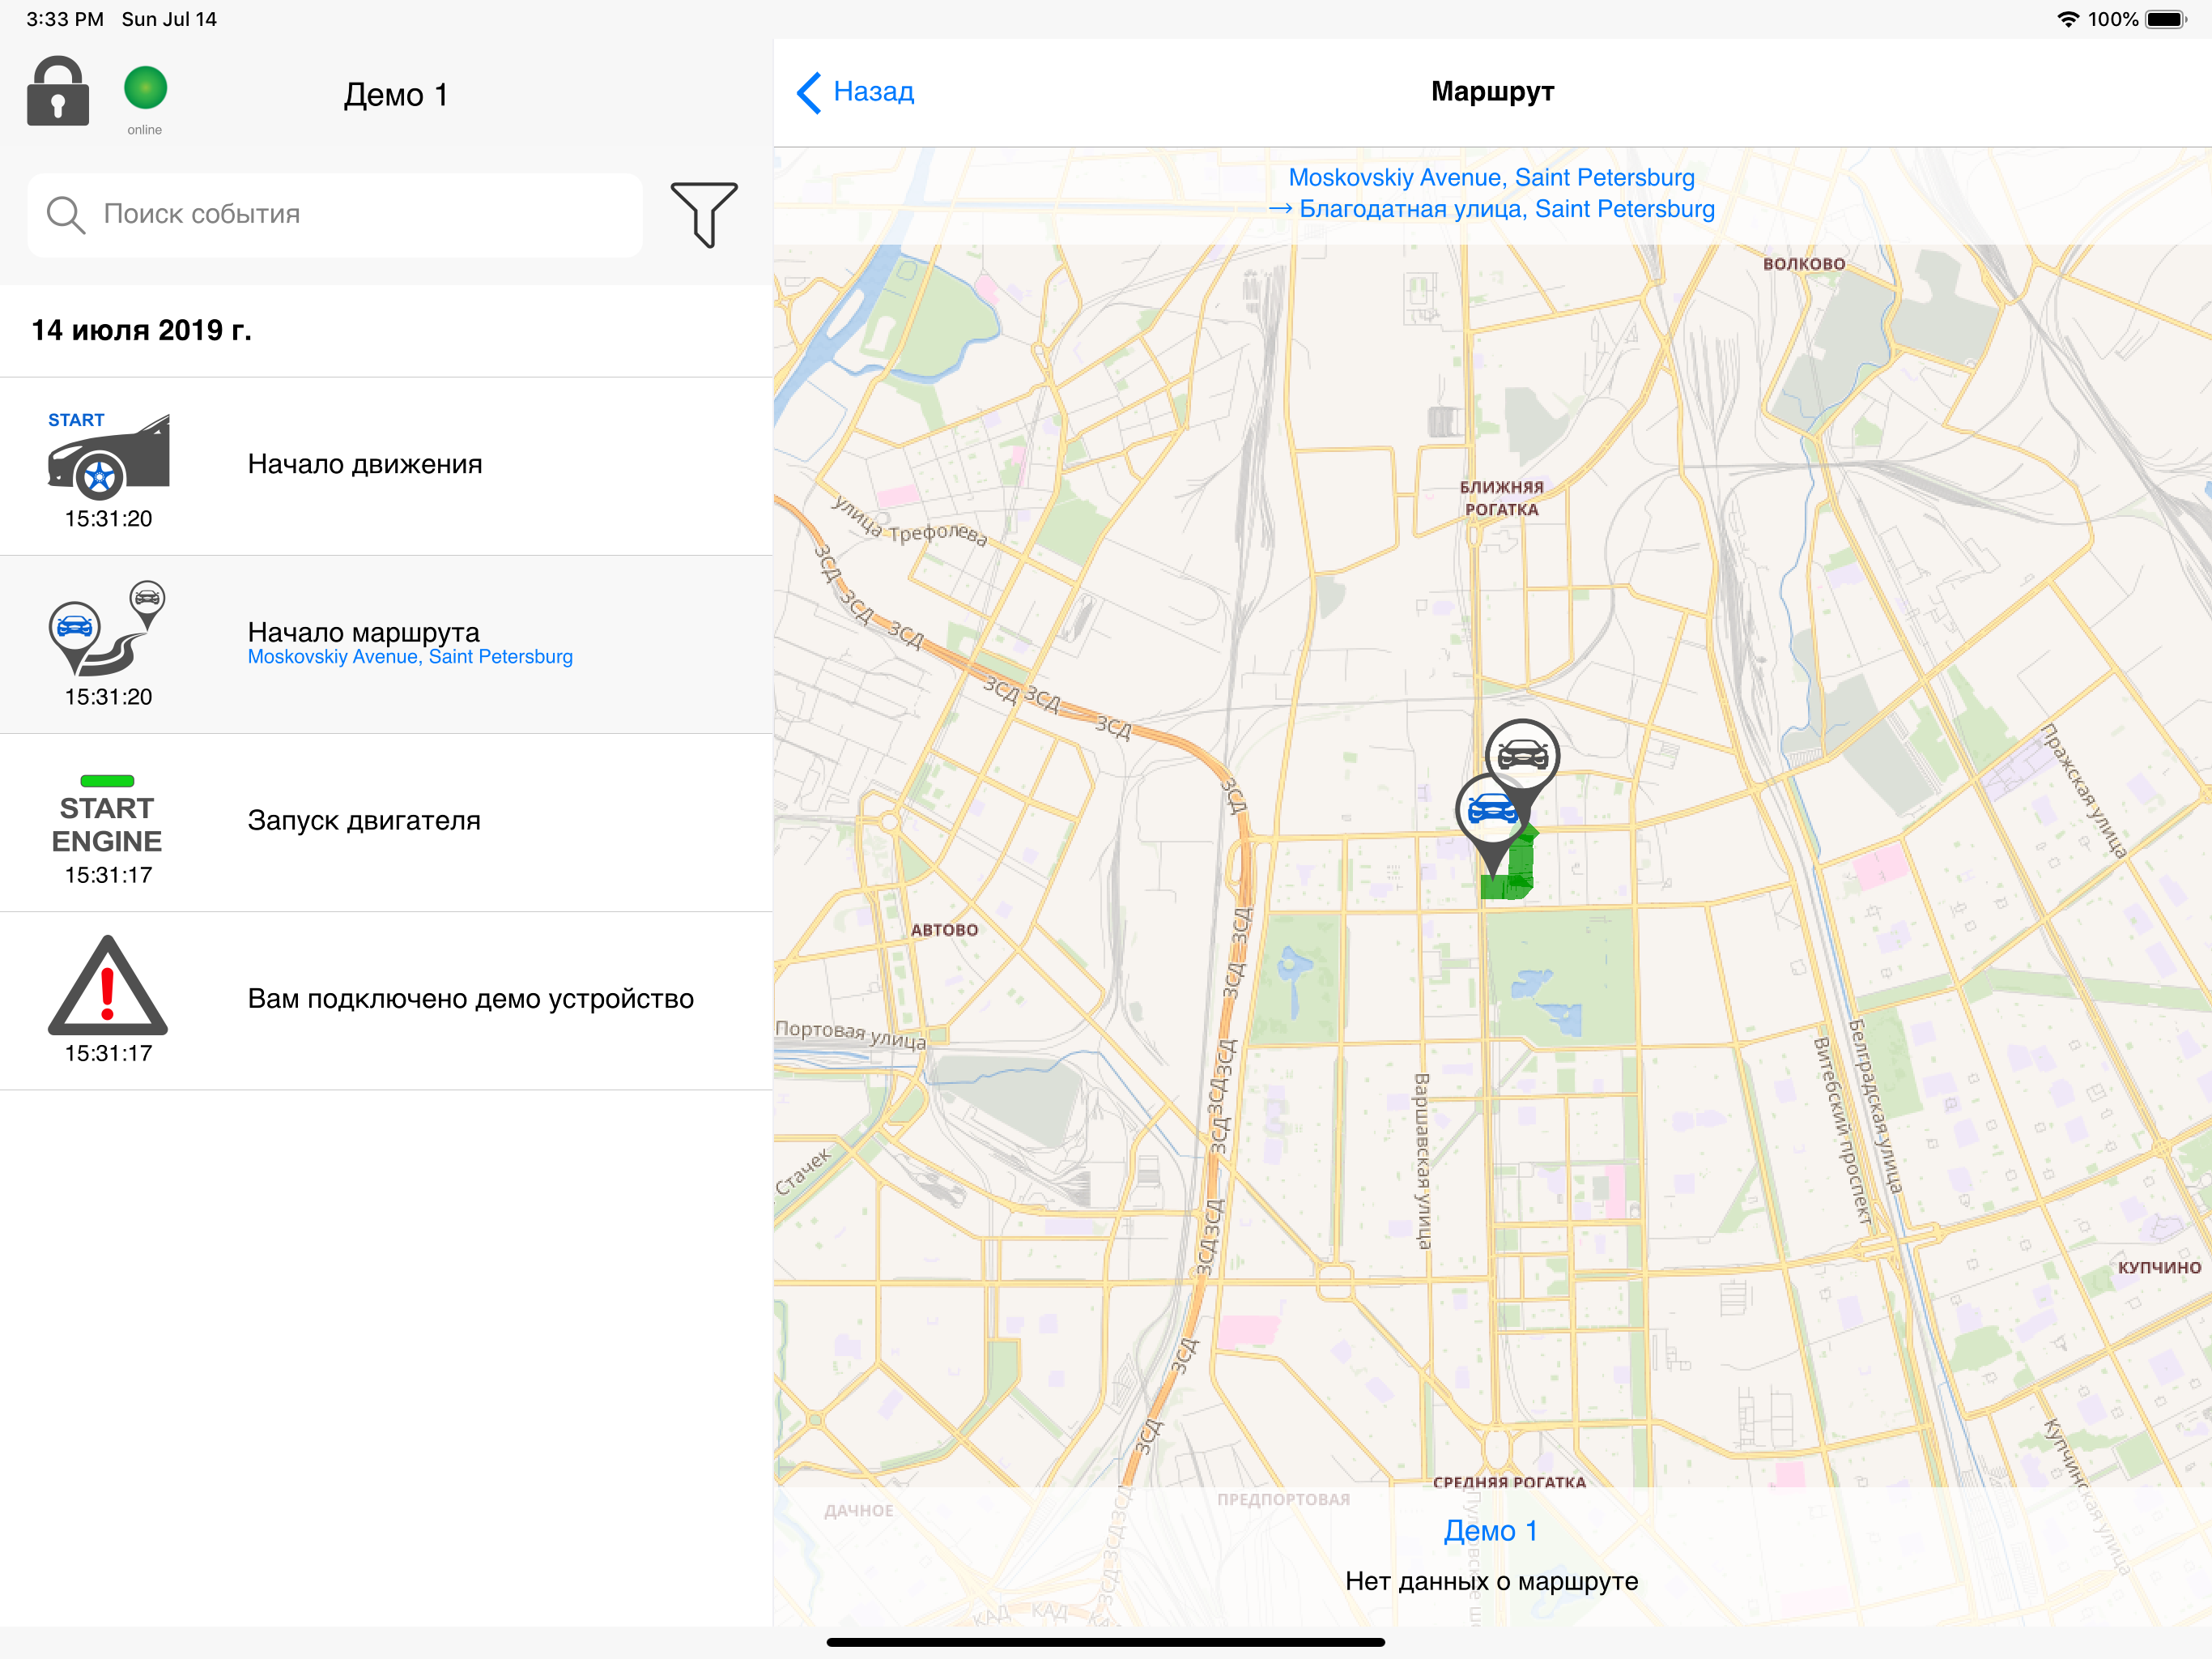The image size is (2212, 1659).
Task: Select Вам подключено демо устройство event
Action: coord(386,1000)
